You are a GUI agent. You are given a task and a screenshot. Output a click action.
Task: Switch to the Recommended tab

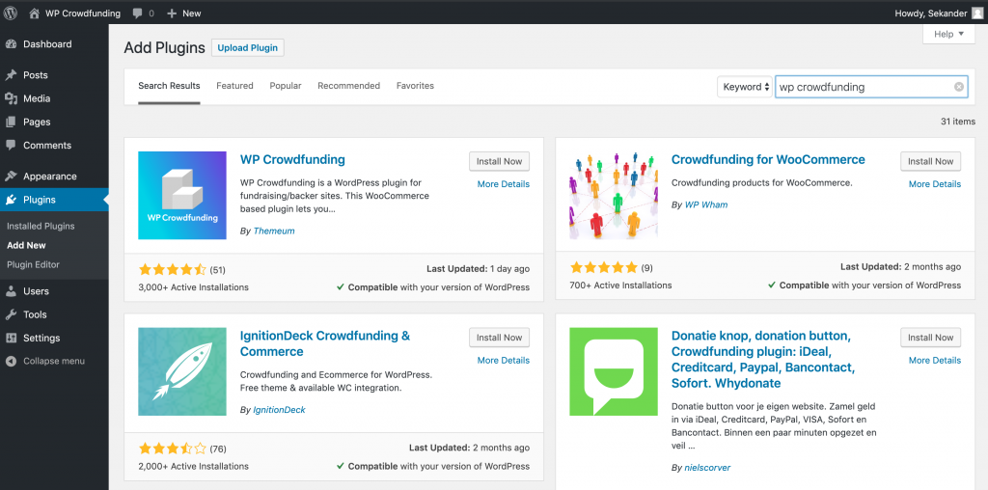[348, 86]
